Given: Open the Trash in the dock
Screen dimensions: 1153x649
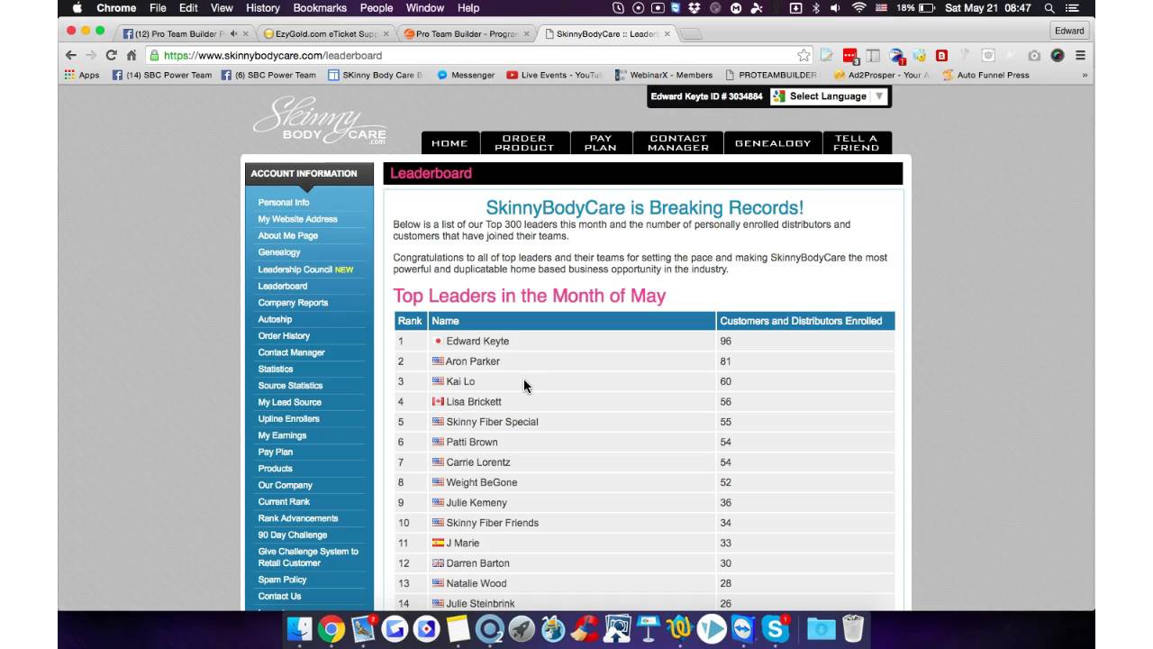Looking at the screenshot, I should pos(852,628).
